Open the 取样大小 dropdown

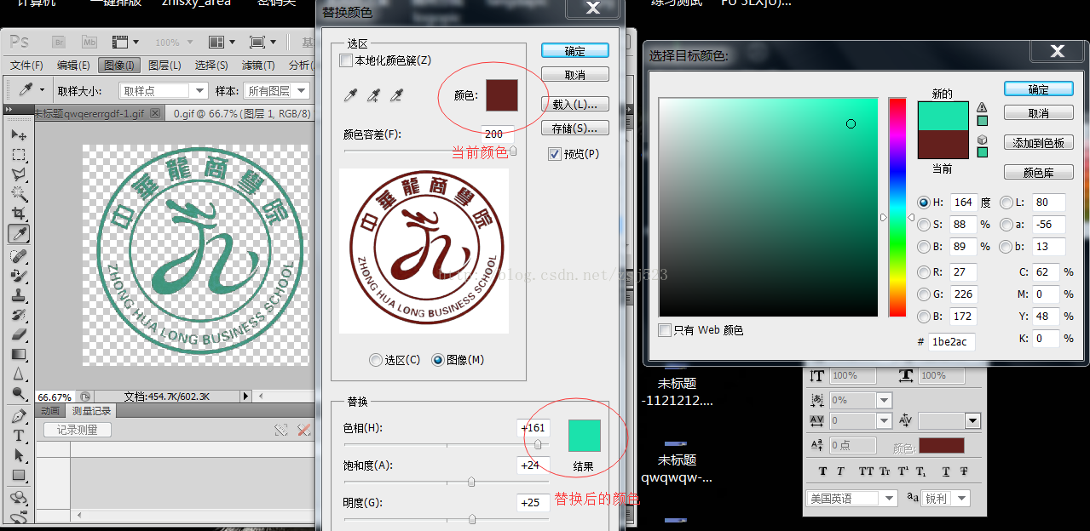click(x=164, y=91)
